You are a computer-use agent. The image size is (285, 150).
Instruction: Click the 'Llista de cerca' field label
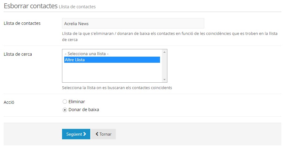18,54
